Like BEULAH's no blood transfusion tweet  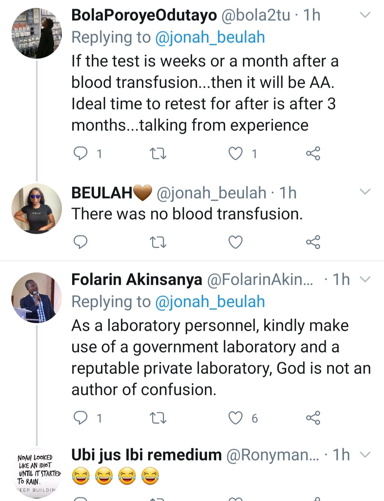pyautogui.click(x=235, y=242)
